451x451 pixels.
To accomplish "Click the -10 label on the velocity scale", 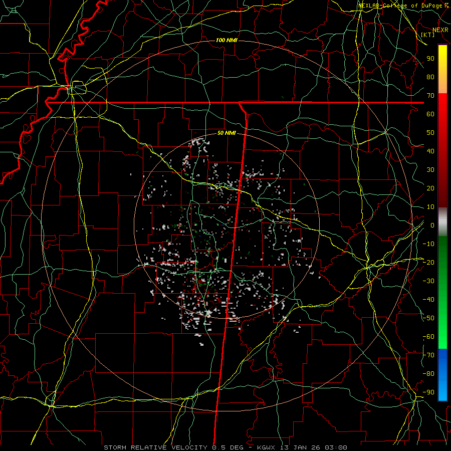I will click(x=428, y=244).
